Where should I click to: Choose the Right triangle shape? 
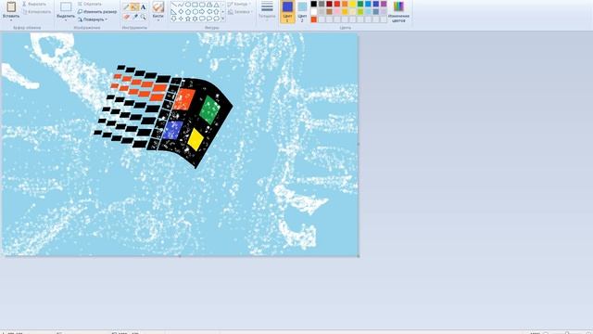[173, 12]
